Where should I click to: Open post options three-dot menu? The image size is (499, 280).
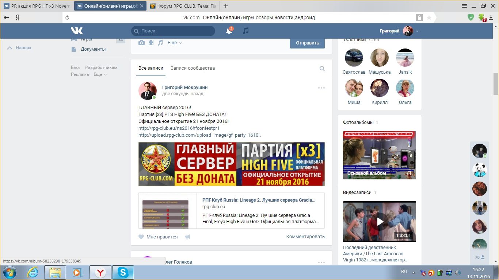click(x=321, y=88)
